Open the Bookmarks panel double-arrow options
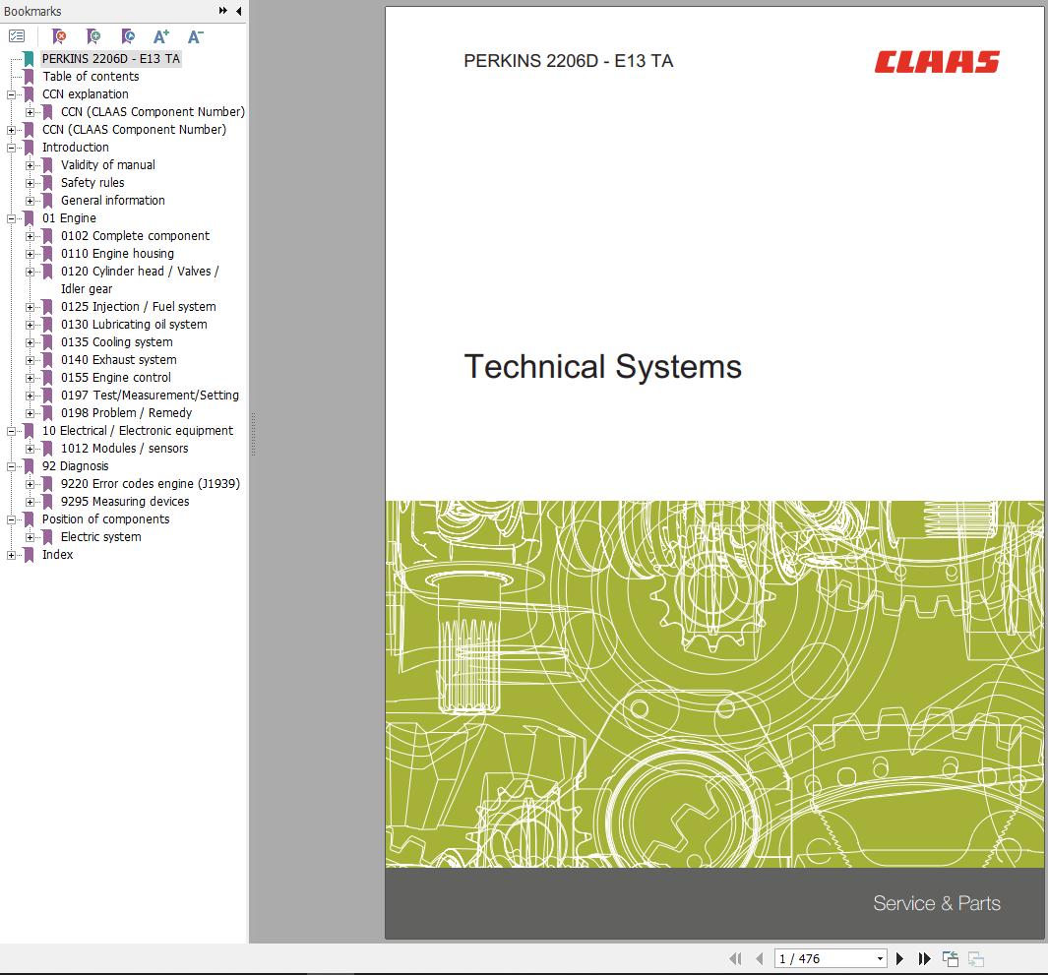Viewport: 1048px width, 975px height. pyautogui.click(x=223, y=11)
